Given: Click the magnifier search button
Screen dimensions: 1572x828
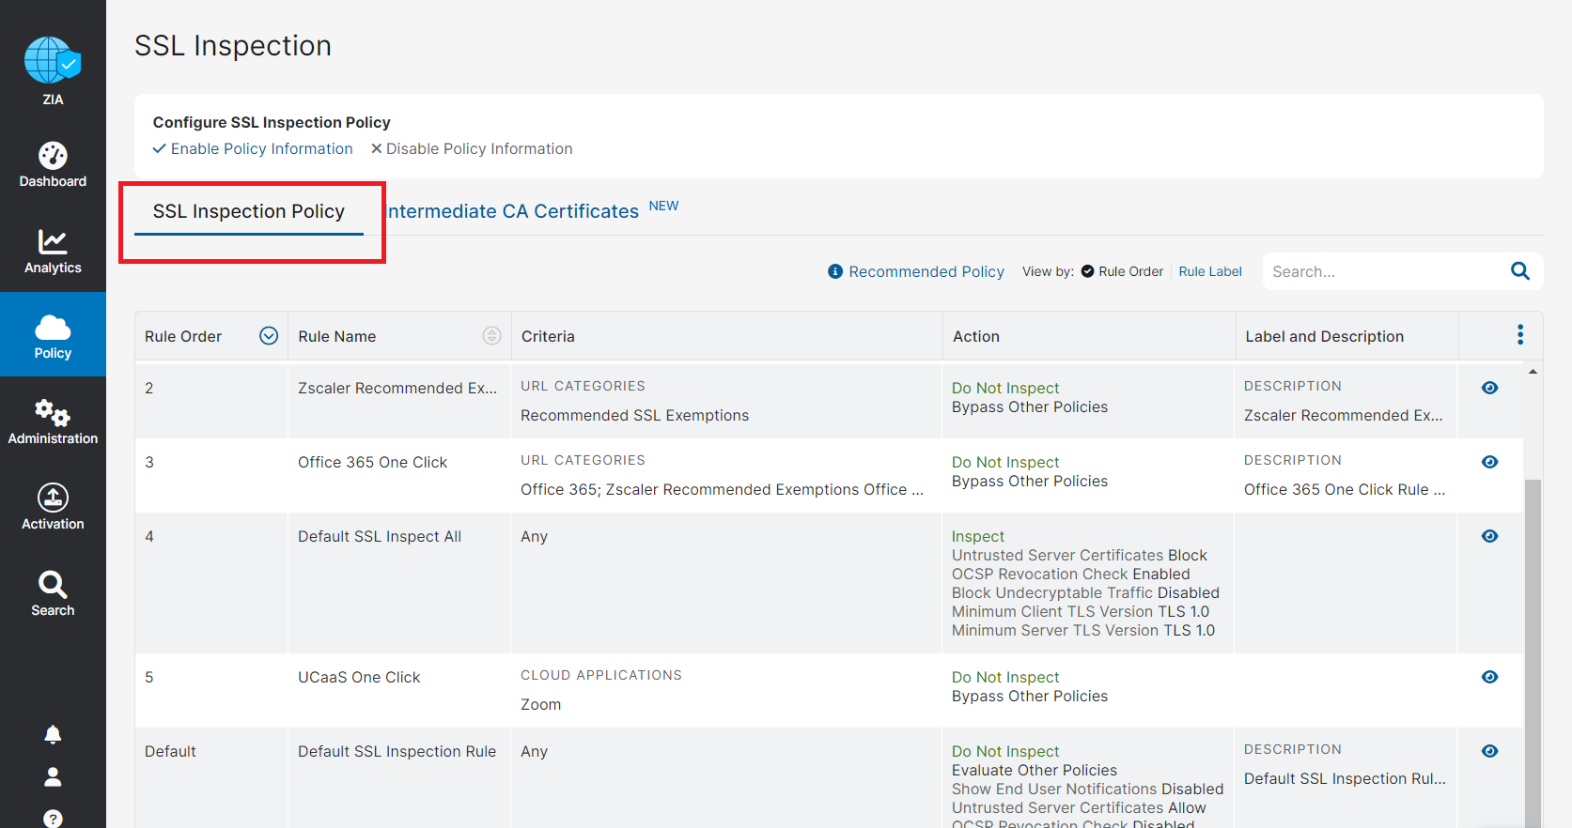Looking at the screenshot, I should [1519, 271].
